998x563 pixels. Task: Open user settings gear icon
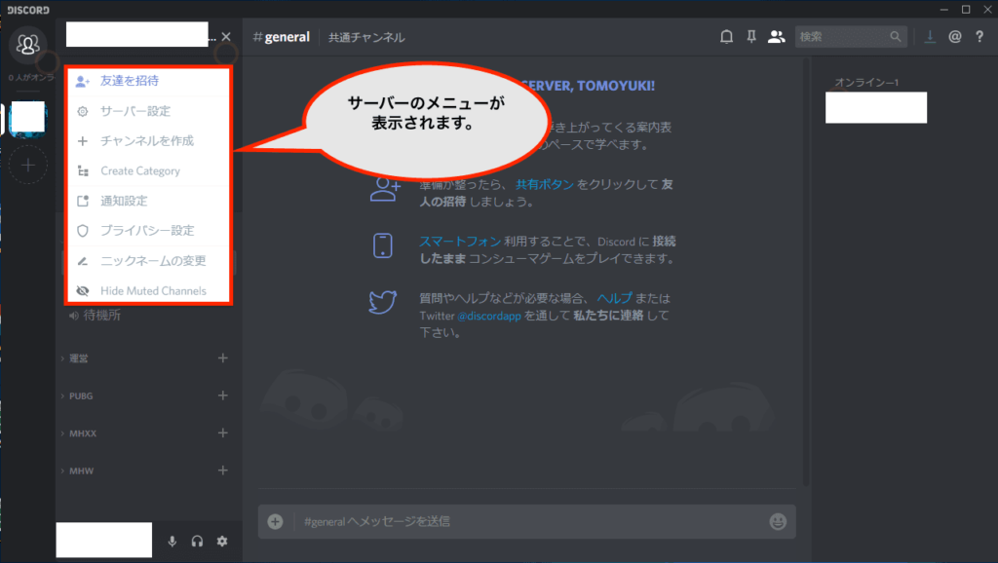[222, 542]
